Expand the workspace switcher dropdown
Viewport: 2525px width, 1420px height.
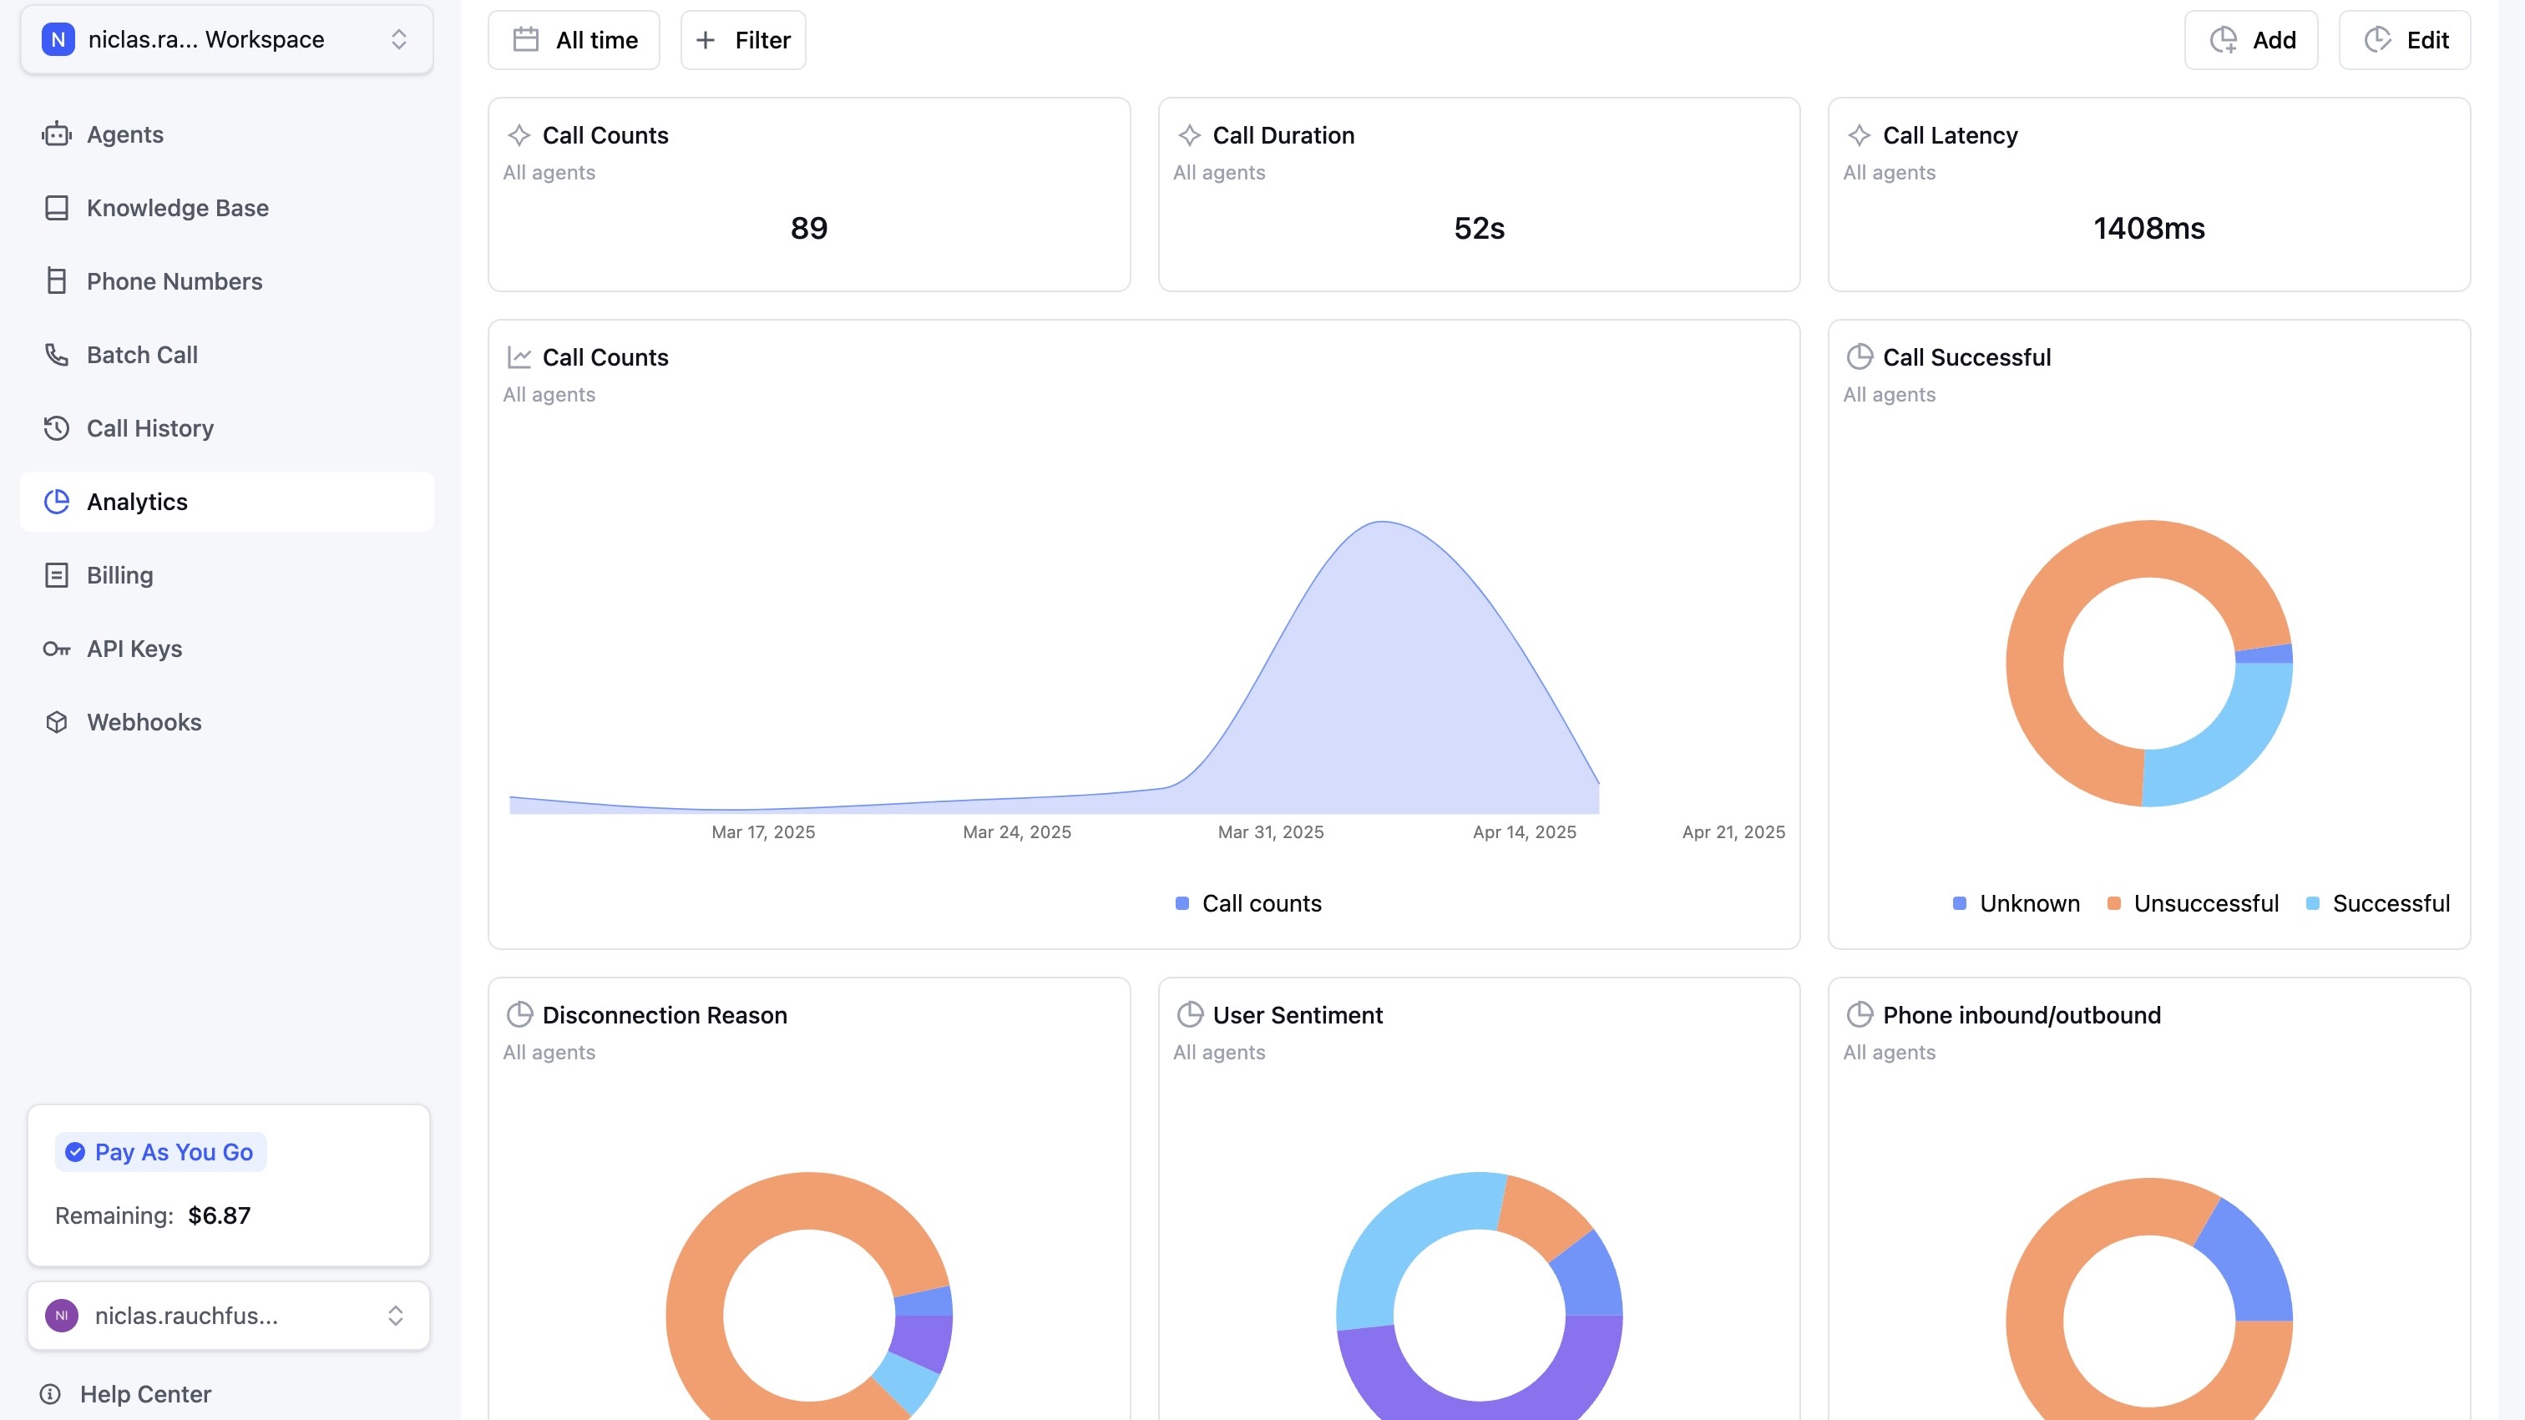tap(226, 39)
